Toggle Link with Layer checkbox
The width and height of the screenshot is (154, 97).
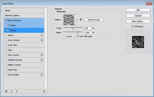point(78,36)
